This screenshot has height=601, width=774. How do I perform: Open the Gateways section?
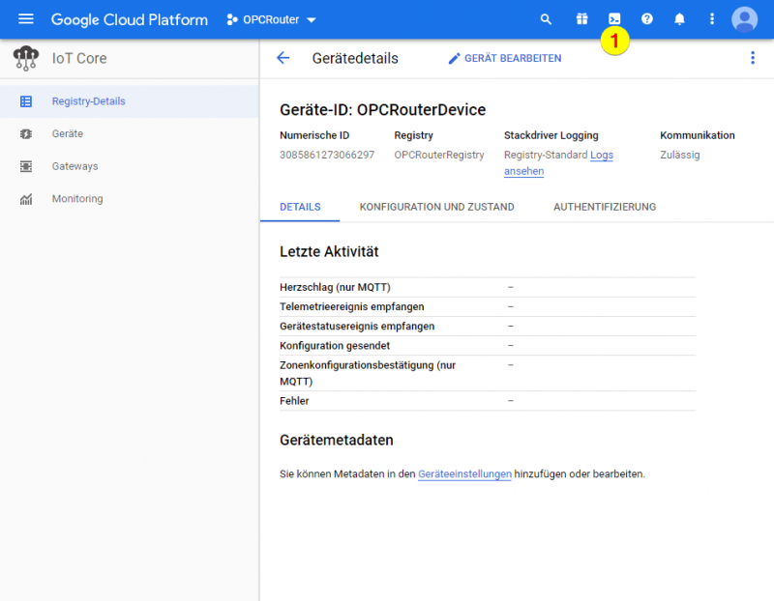[x=75, y=166]
